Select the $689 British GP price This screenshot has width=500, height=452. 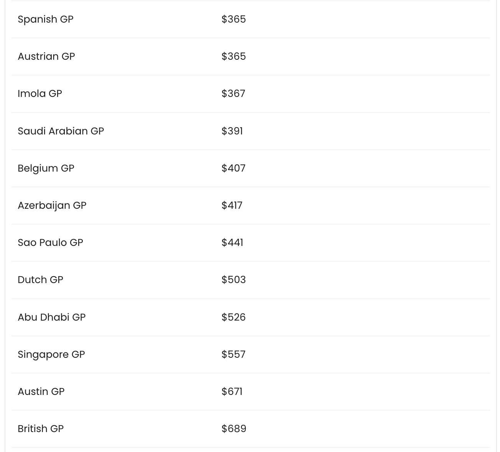click(x=234, y=429)
